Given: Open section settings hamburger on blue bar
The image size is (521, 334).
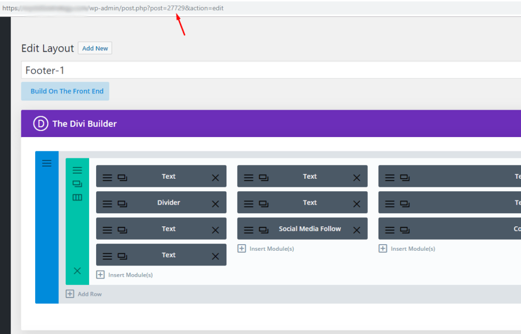Looking at the screenshot, I should coord(47,163).
